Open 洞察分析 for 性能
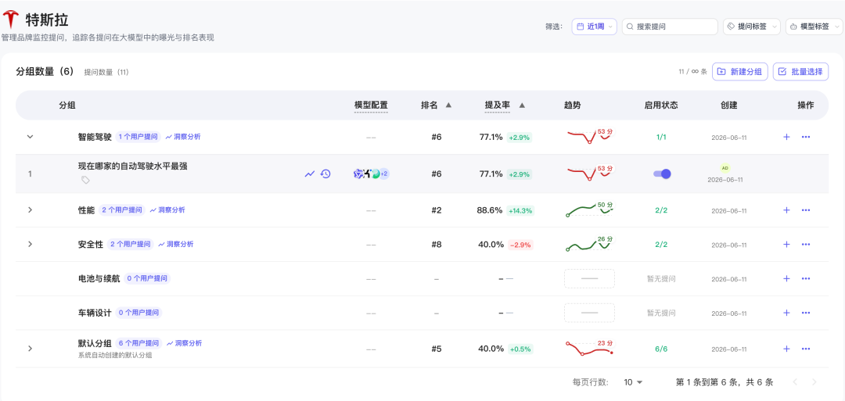 (x=167, y=210)
